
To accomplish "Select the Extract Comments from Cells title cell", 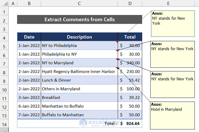I will click(x=79, y=20).
